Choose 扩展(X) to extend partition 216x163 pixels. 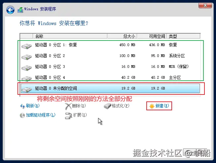pos(80,115)
